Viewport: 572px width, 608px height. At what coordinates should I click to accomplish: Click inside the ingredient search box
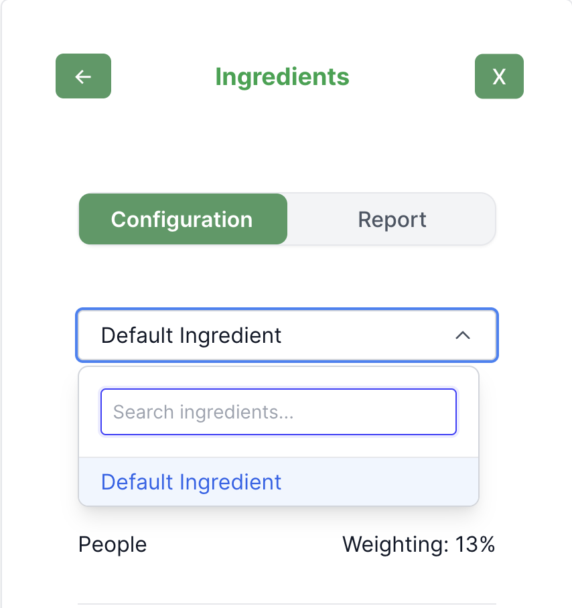tap(278, 412)
